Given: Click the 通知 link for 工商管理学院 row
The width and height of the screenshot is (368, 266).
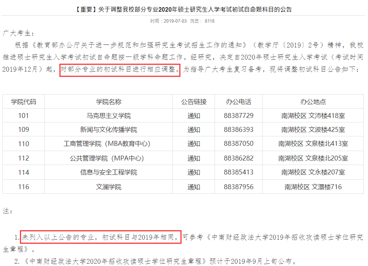Looking at the screenshot, I should pos(194,144).
